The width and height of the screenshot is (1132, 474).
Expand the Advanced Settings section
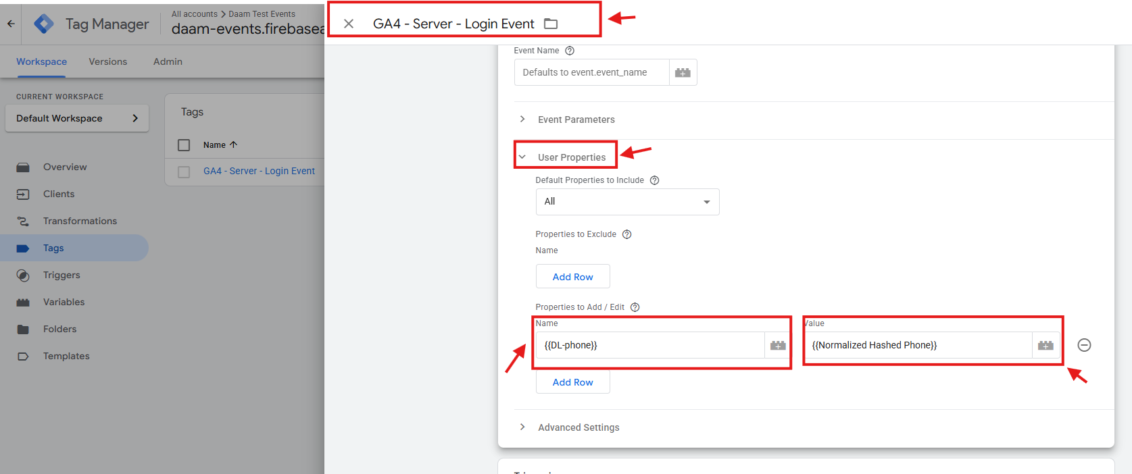coord(522,427)
